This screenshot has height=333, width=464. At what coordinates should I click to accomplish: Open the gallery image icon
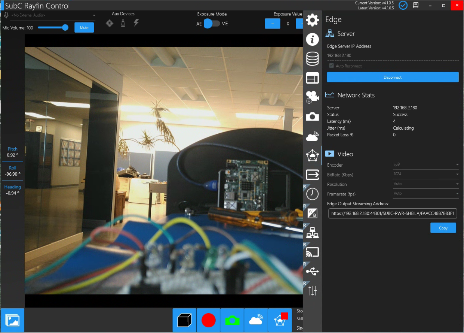(13, 320)
